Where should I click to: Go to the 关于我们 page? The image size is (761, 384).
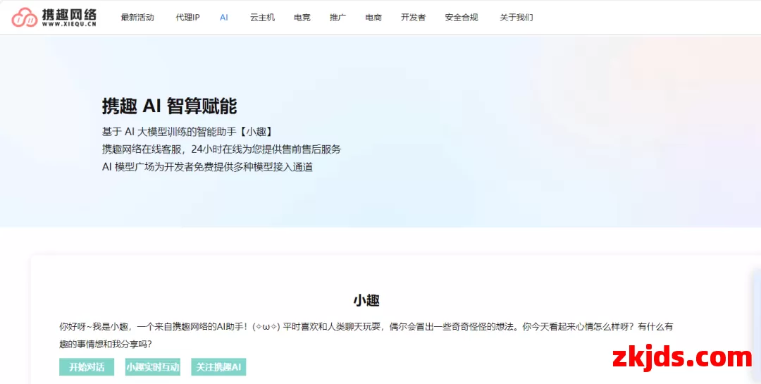[516, 18]
